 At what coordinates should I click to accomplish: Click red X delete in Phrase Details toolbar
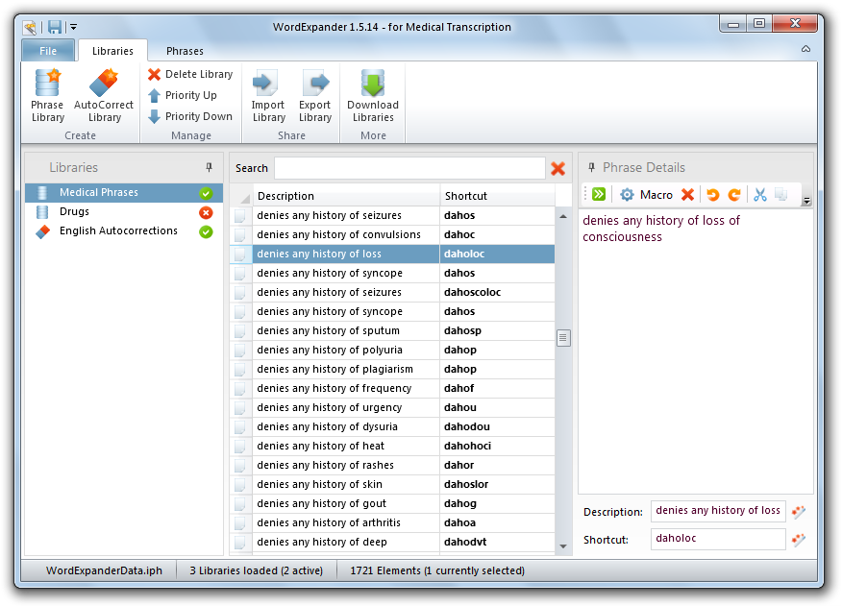tap(687, 194)
